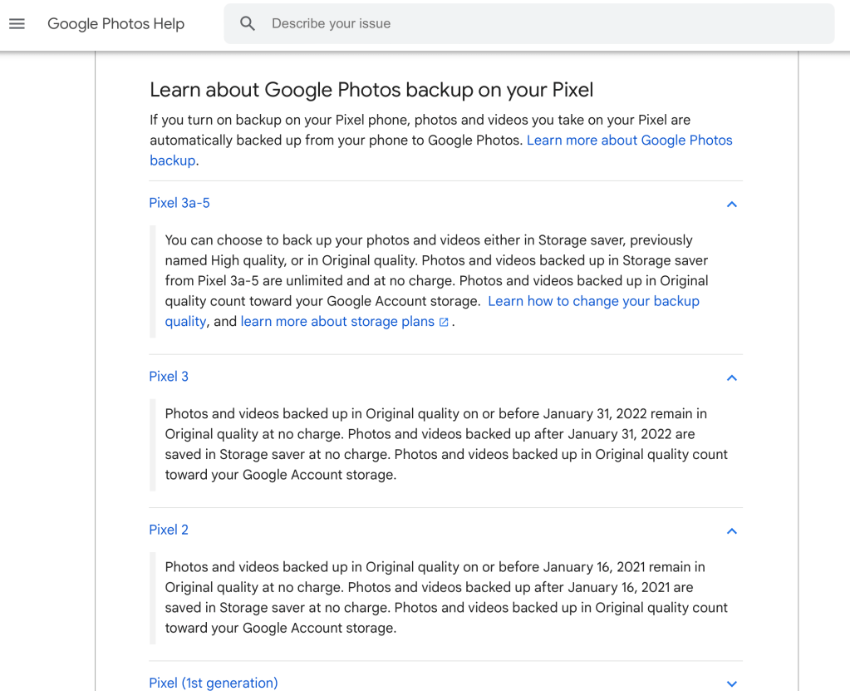Viewport: 850px width, 691px height.
Task: Click the Pixel 2 paragraph about January 16, 2021
Action: tap(446, 597)
